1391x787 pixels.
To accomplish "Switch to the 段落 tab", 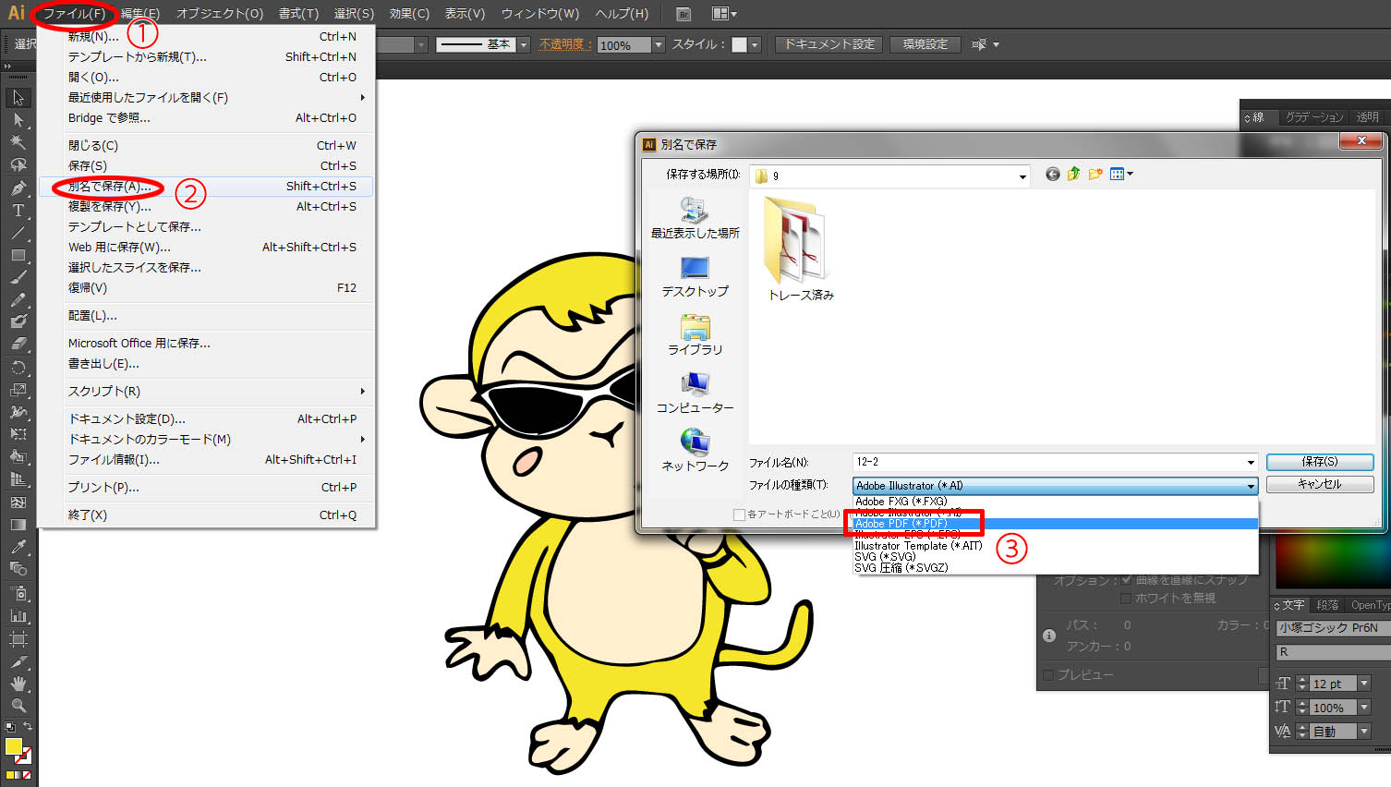I will point(1327,605).
